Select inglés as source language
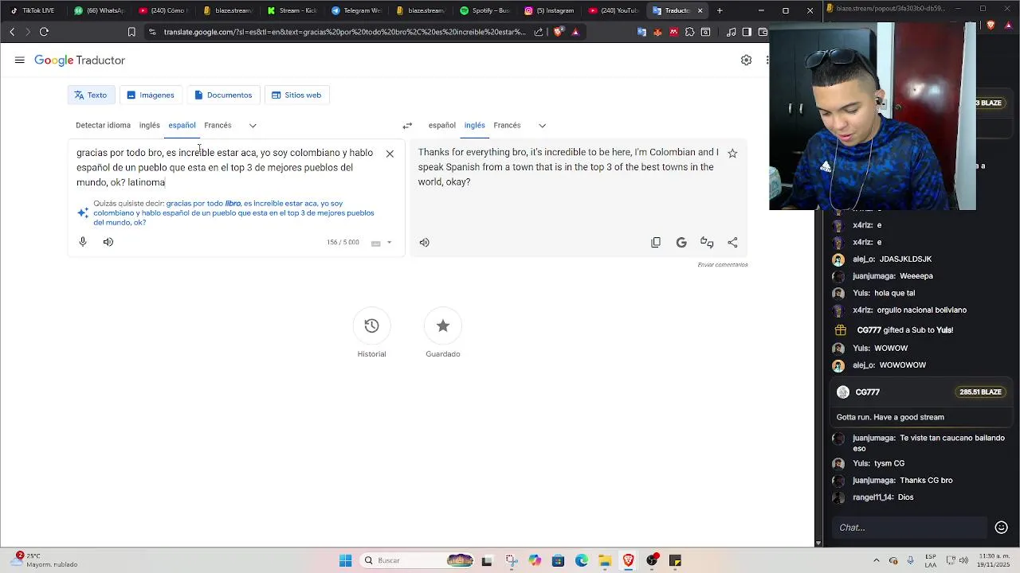 pos(149,126)
